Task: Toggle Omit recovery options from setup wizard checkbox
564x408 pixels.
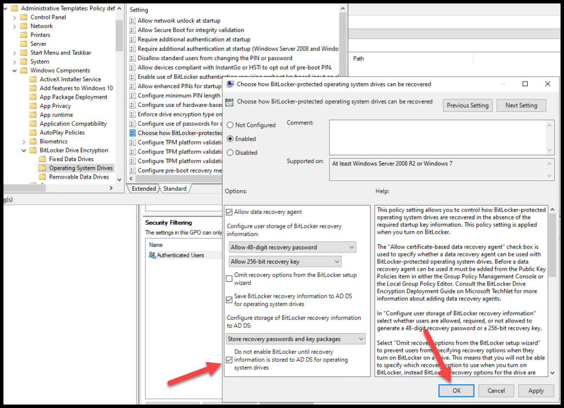Action: pyautogui.click(x=229, y=279)
